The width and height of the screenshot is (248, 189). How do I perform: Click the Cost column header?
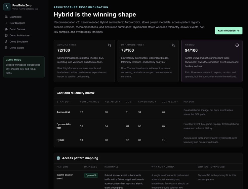pyautogui.click(x=129, y=102)
